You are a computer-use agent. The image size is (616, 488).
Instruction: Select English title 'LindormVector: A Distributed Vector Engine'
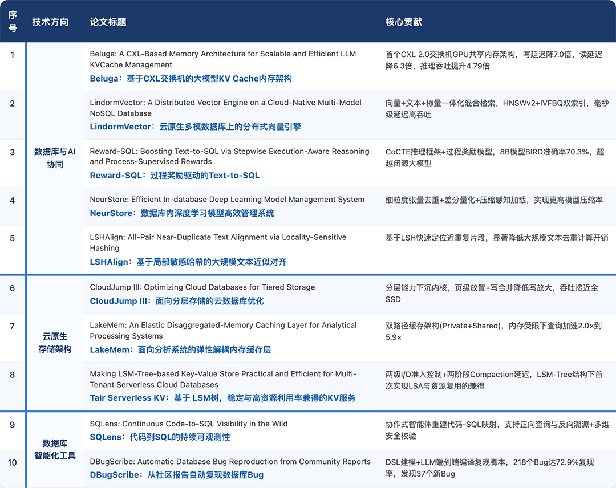[x=225, y=108]
